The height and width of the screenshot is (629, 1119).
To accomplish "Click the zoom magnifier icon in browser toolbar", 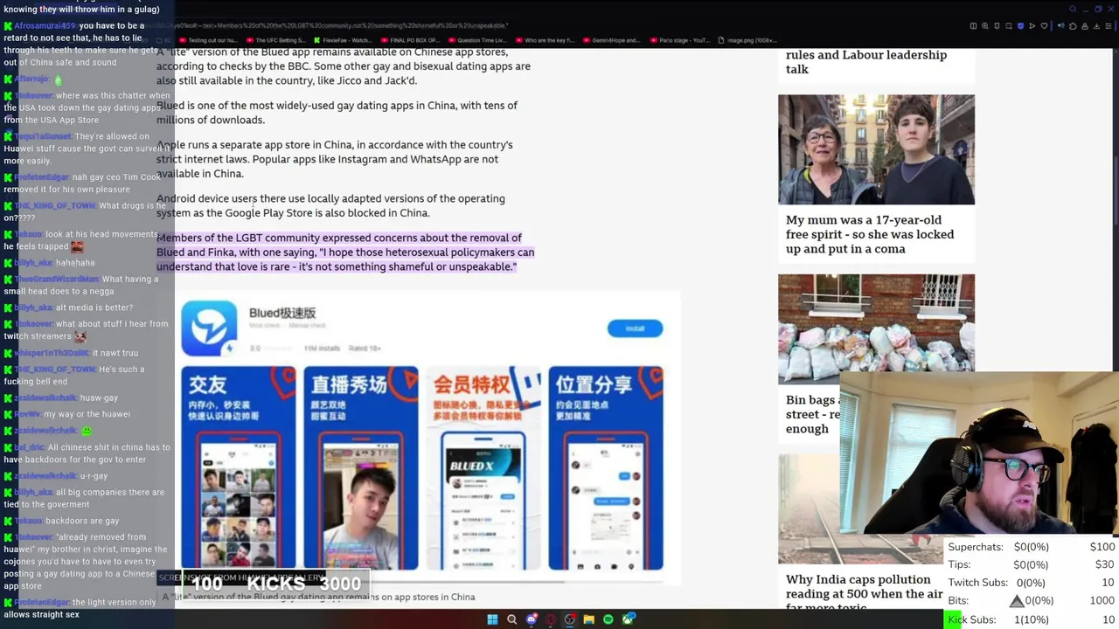I will [985, 26].
